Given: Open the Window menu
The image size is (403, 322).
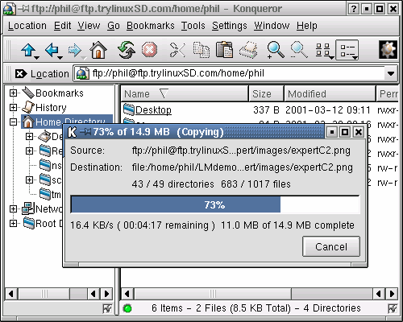Looking at the screenshot, I should (x=272, y=26).
